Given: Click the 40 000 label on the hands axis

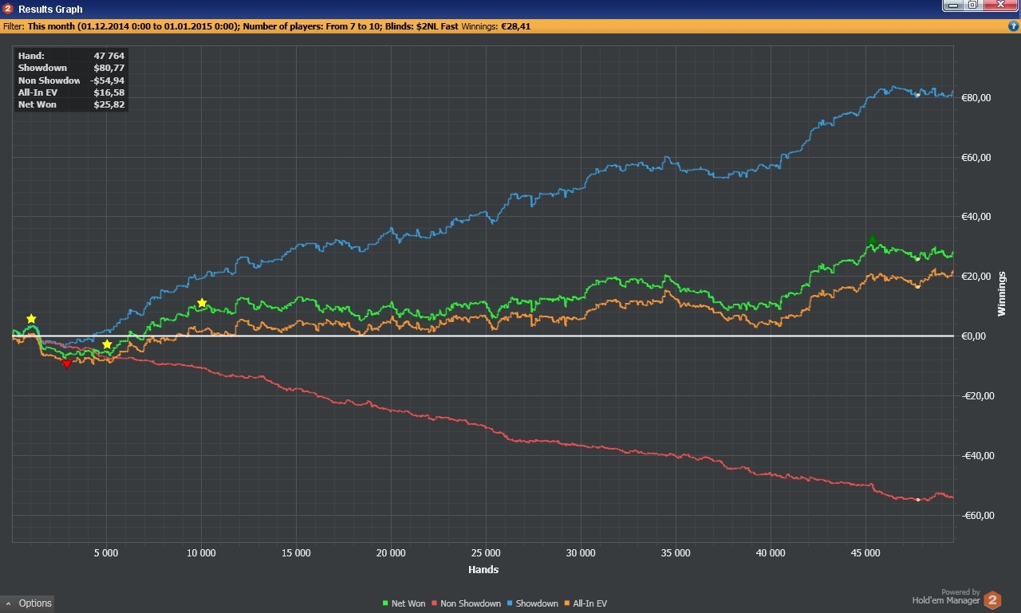Looking at the screenshot, I should [771, 552].
